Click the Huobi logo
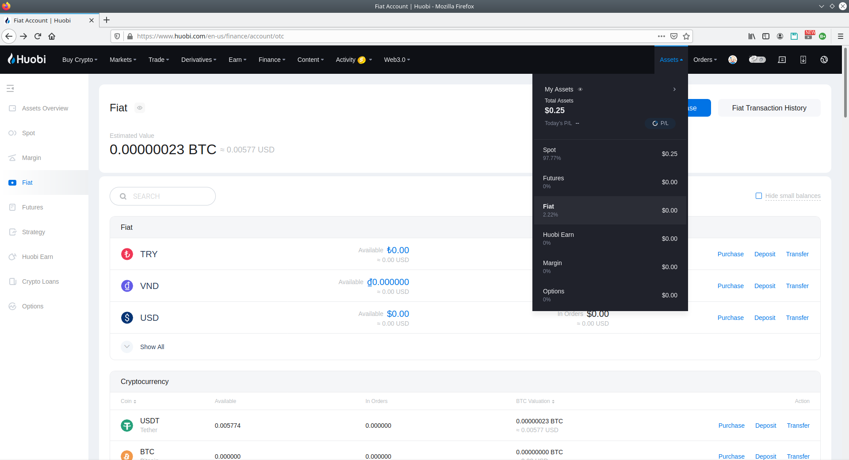The image size is (849, 460). pos(27,59)
